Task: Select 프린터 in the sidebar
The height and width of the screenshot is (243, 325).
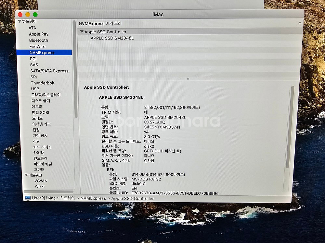Action: (39, 169)
